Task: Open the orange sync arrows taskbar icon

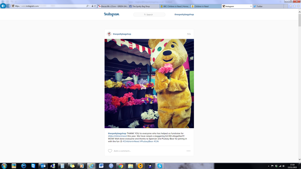Action: coord(140,166)
